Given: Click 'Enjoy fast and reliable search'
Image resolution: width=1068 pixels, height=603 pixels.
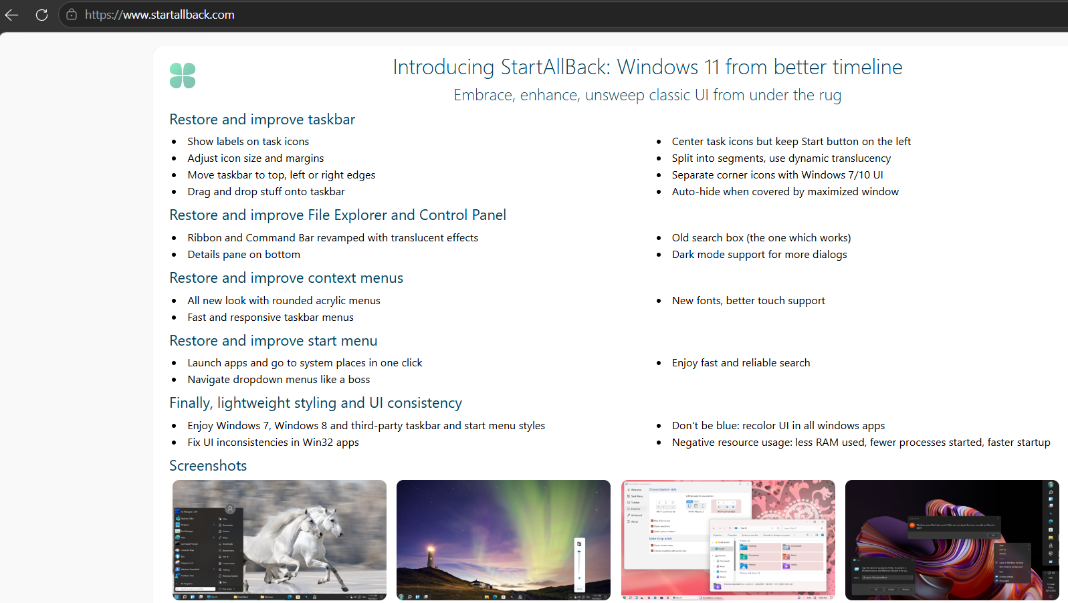Looking at the screenshot, I should (741, 363).
